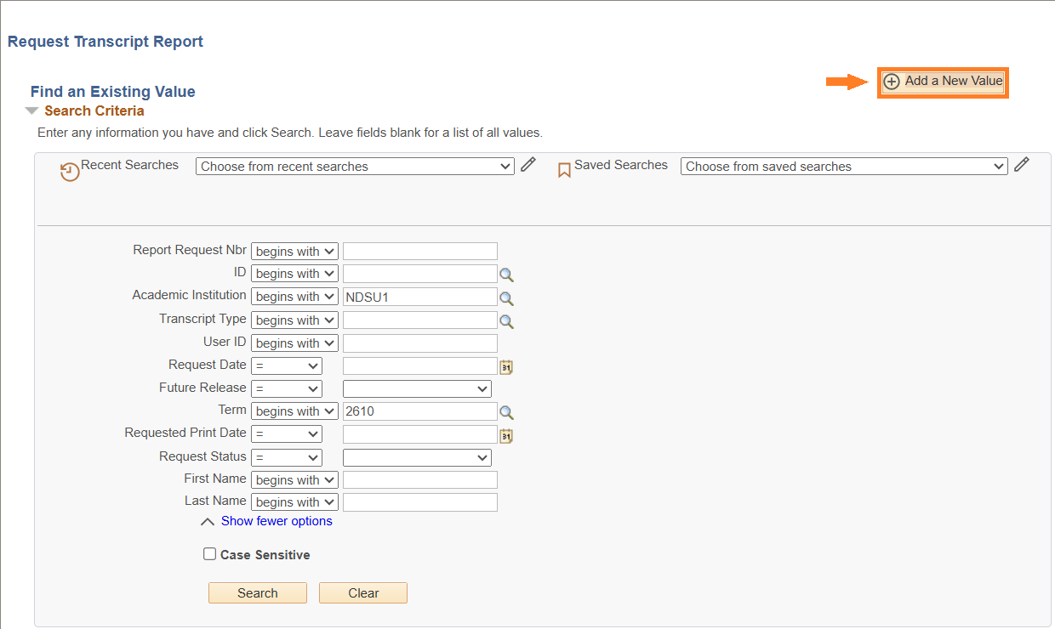Click Show fewer options
Screen dimensions: 1055x629
coord(276,520)
